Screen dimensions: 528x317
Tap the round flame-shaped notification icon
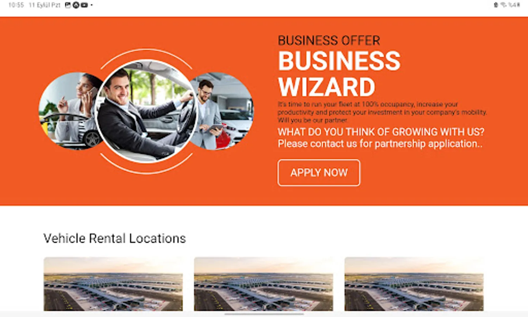(x=76, y=5)
